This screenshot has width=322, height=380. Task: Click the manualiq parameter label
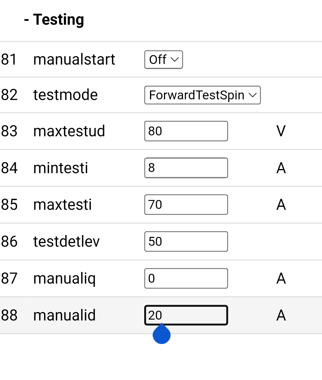click(64, 279)
